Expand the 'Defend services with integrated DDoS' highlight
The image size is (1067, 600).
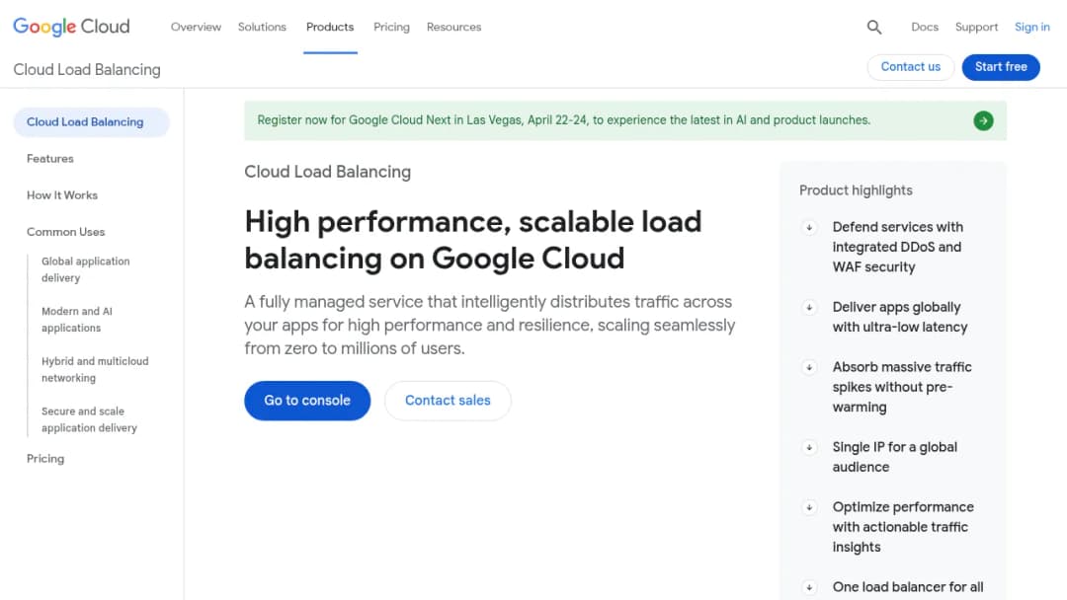809,228
